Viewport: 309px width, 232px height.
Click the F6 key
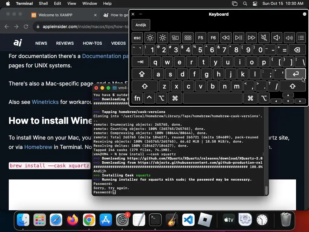(213, 38)
